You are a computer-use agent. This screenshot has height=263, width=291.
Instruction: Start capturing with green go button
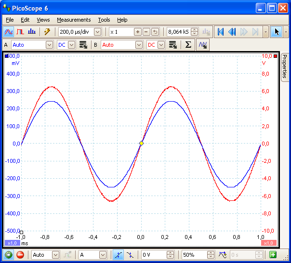coord(8,255)
